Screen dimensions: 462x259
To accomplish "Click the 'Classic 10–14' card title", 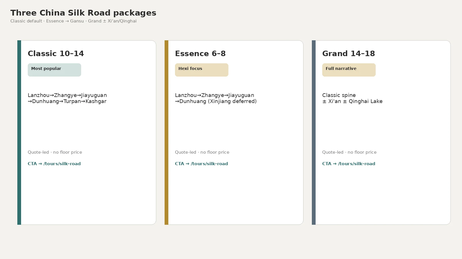I will [56, 54].
